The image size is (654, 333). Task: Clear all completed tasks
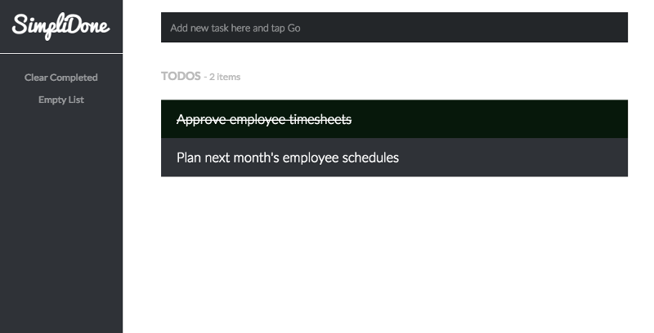click(60, 78)
